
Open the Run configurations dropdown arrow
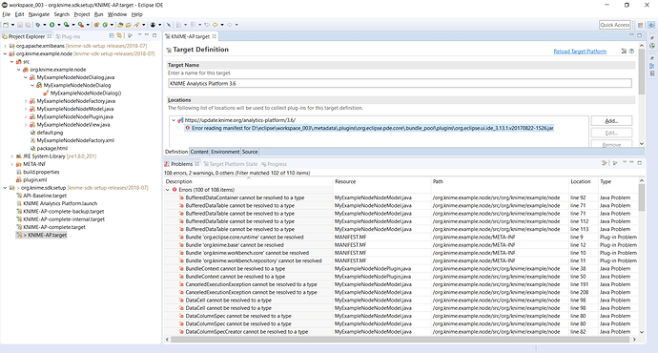pos(59,25)
